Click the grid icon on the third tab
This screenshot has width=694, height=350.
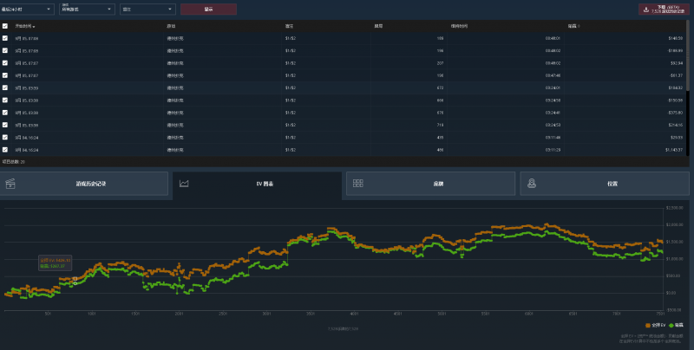(x=357, y=184)
